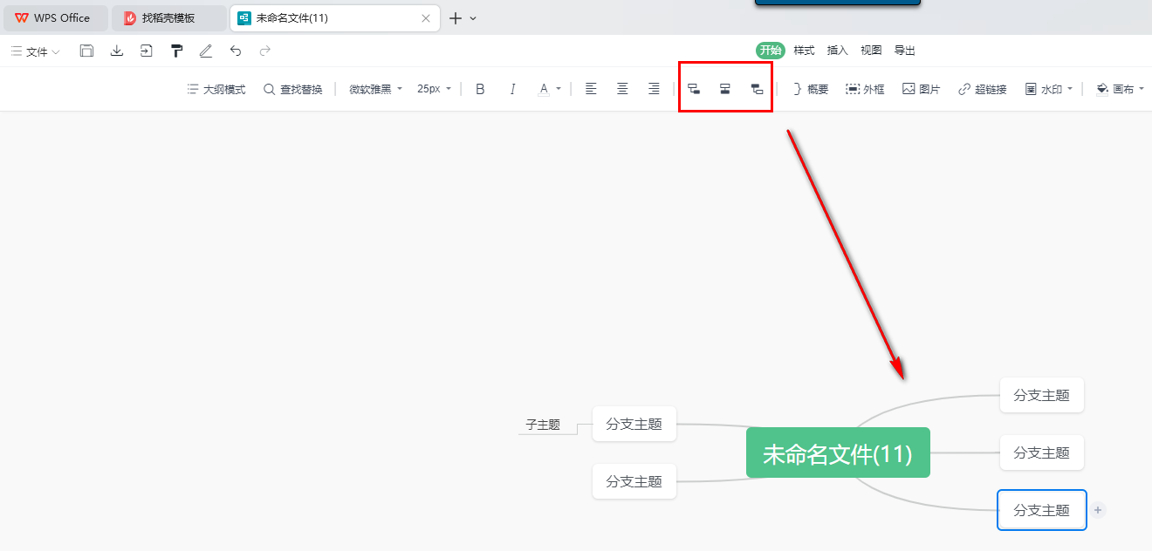Toggle italic text formatting

(512, 89)
